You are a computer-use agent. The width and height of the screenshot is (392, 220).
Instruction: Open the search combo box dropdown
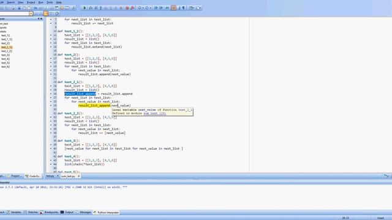coord(31,13)
